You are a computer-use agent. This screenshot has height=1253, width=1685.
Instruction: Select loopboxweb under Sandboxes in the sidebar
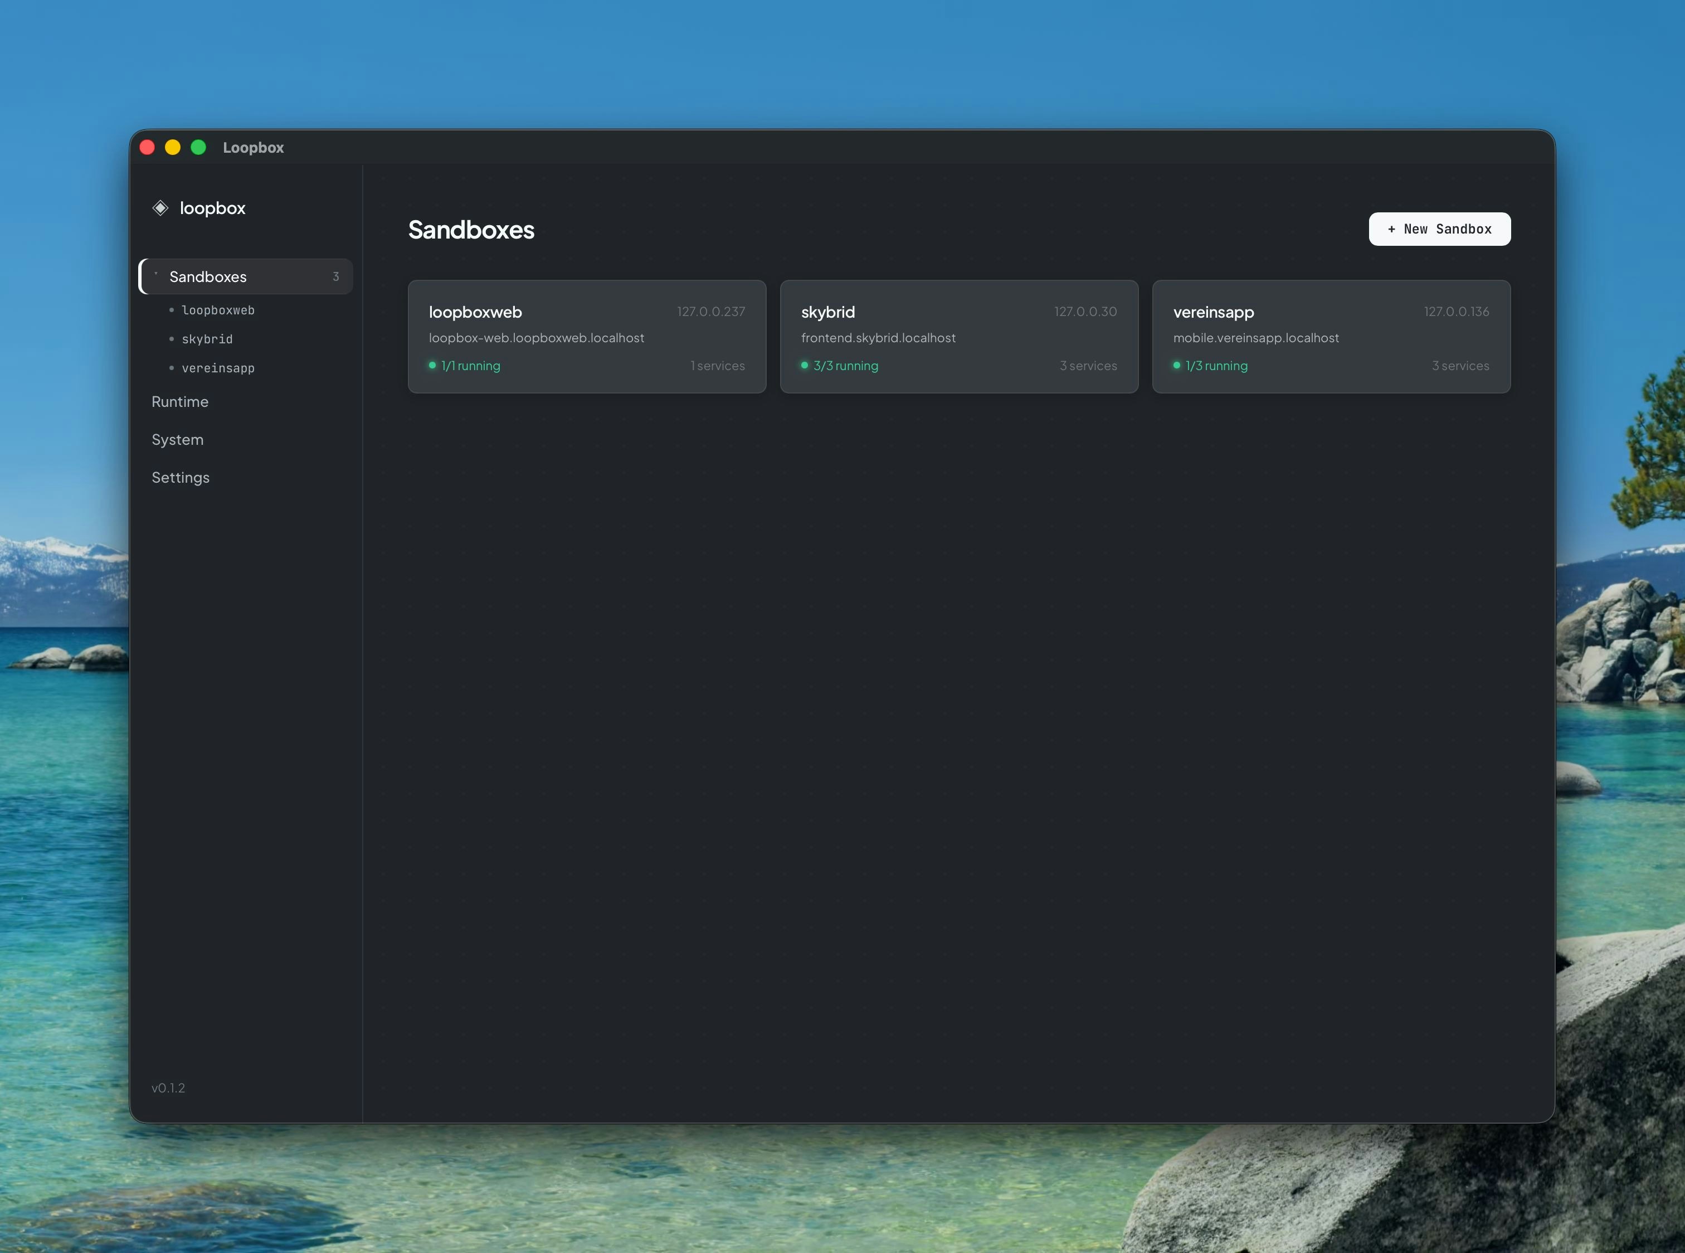[x=218, y=310]
